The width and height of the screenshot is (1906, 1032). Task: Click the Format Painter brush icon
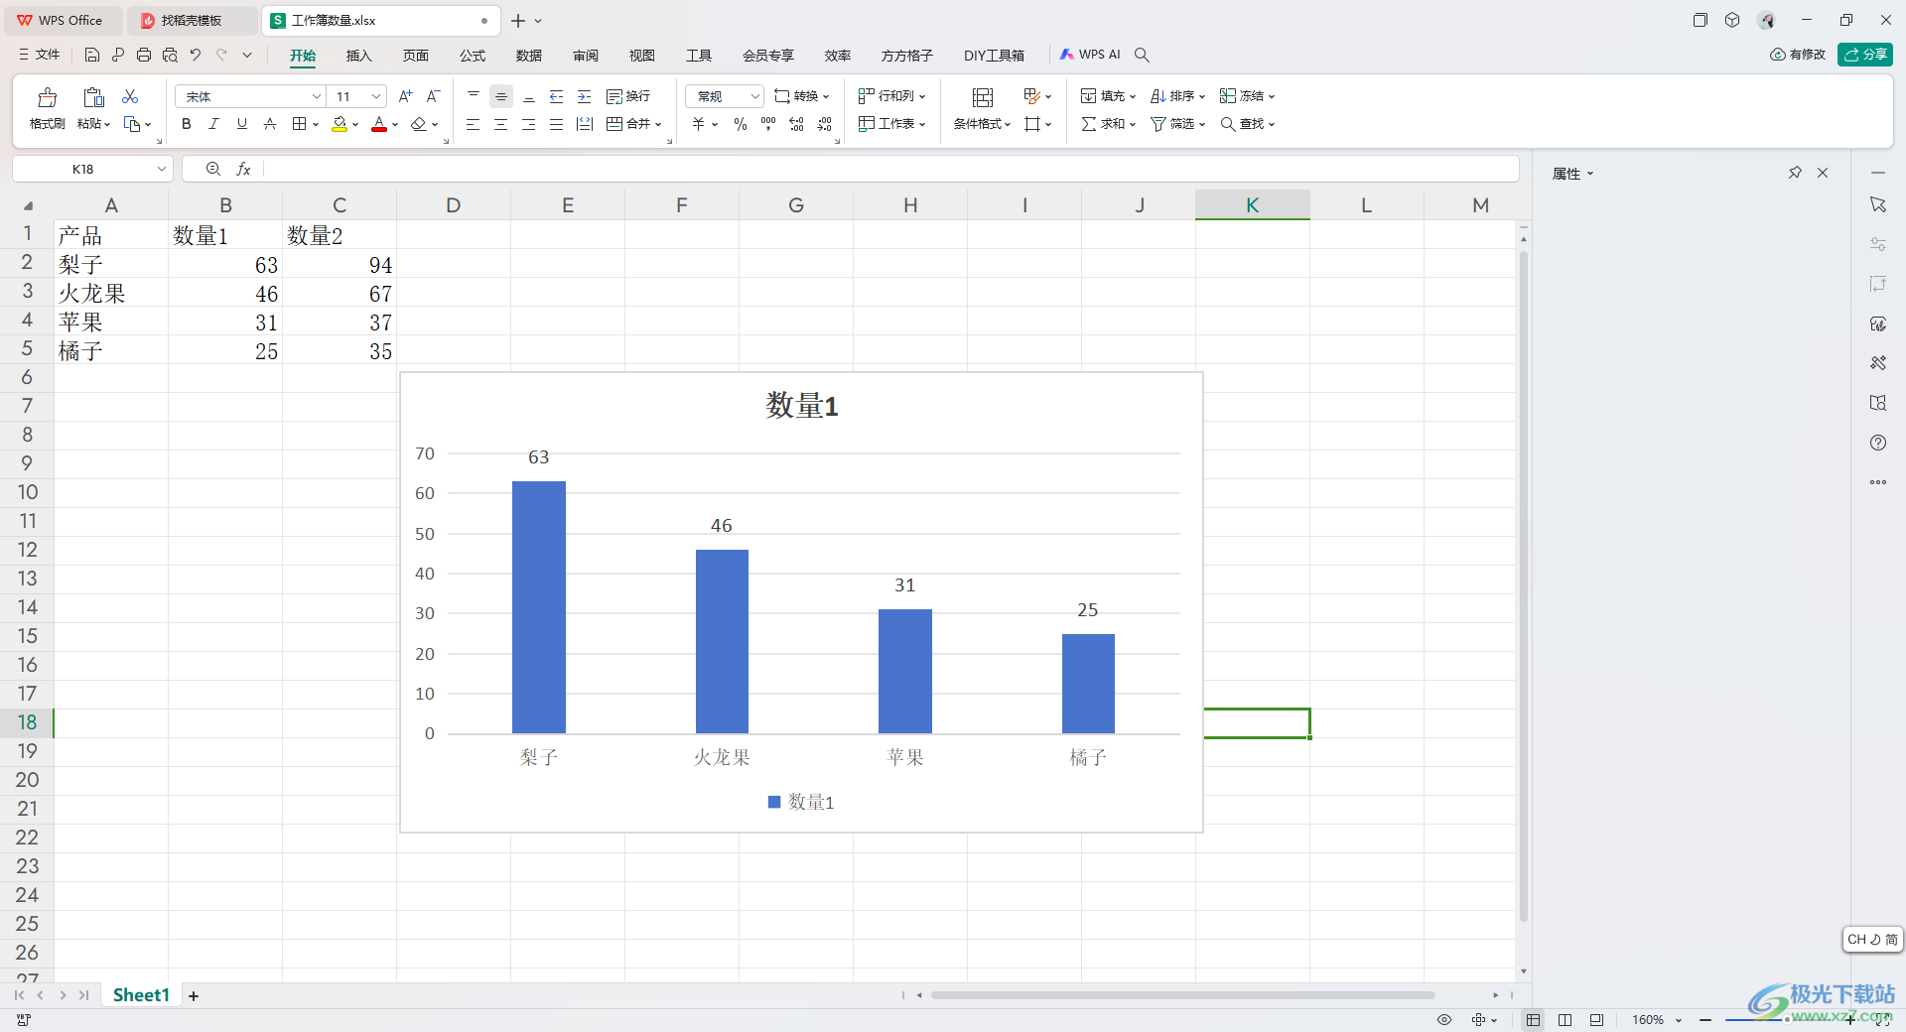coord(47,97)
